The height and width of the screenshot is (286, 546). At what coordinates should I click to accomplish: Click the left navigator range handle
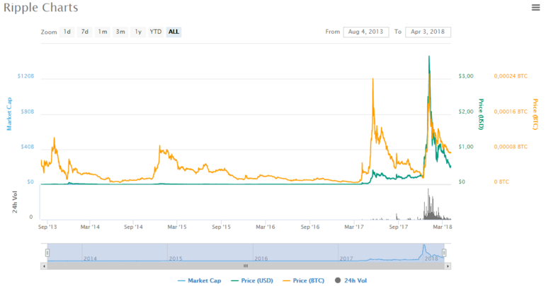tap(47, 253)
